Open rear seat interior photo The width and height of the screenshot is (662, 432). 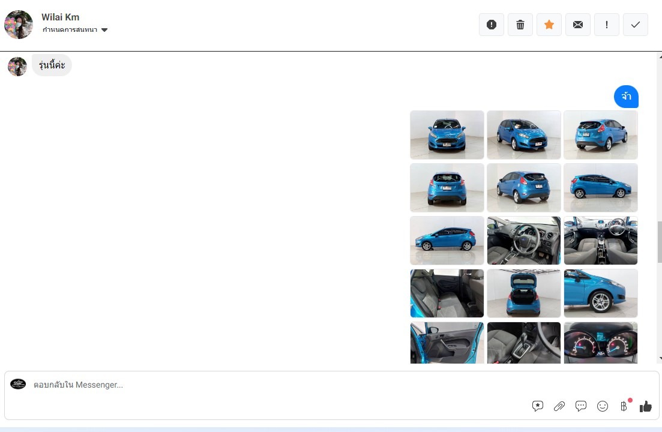point(447,293)
